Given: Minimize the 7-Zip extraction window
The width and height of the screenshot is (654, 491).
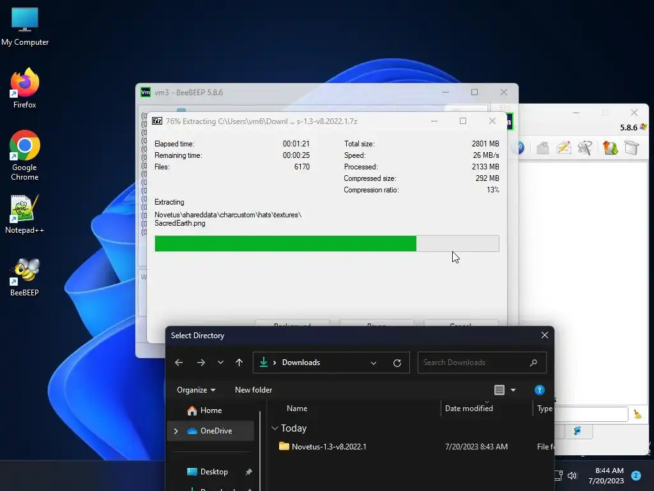Looking at the screenshot, I should [x=434, y=121].
